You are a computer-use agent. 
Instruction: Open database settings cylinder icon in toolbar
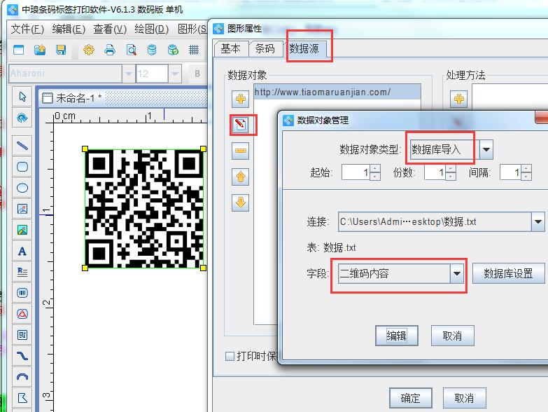152,50
